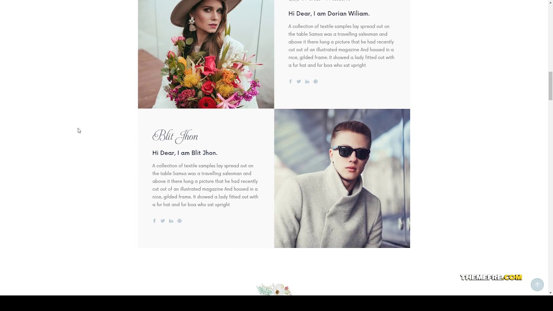
Task: Visit Blit Jhon's LinkedIn profile icon
Action: coord(171,221)
